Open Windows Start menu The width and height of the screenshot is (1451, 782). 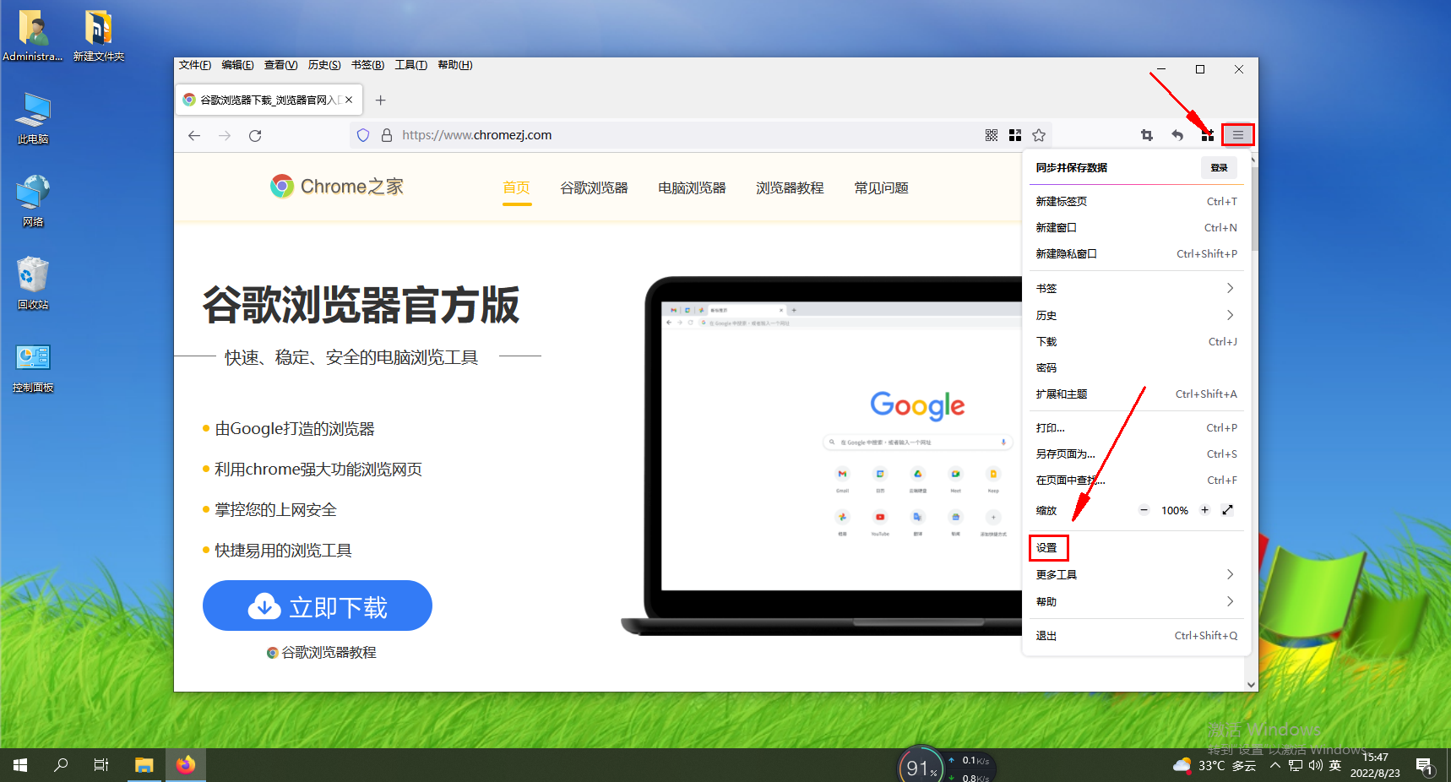[x=20, y=765]
